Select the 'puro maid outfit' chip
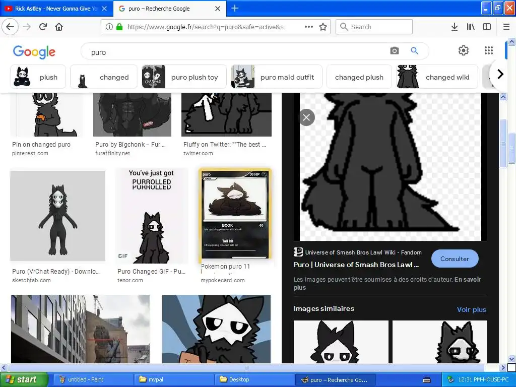Image resolution: width=516 pixels, height=387 pixels. pos(277,77)
